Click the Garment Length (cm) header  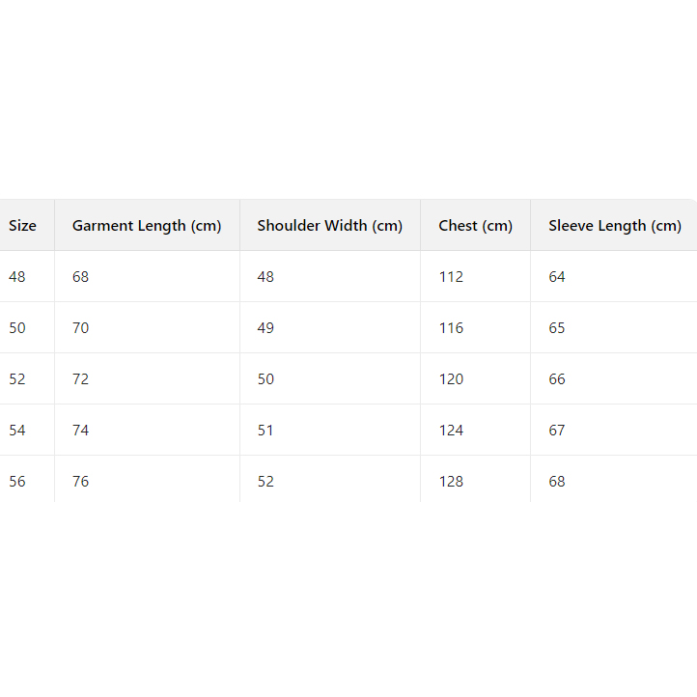(147, 226)
